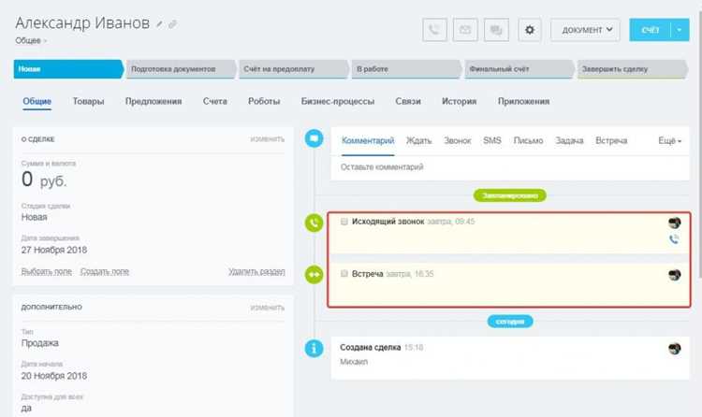The width and height of the screenshot is (702, 417).
Task: Open the Роботы tab
Action: click(264, 102)
